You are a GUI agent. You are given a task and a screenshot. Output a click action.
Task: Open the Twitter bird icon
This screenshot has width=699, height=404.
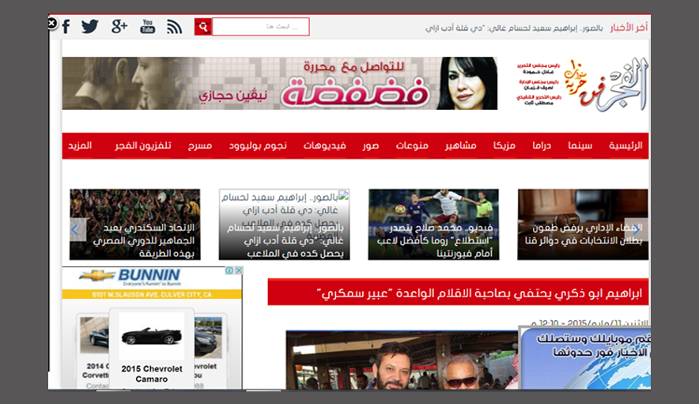(x=90, y=27)
